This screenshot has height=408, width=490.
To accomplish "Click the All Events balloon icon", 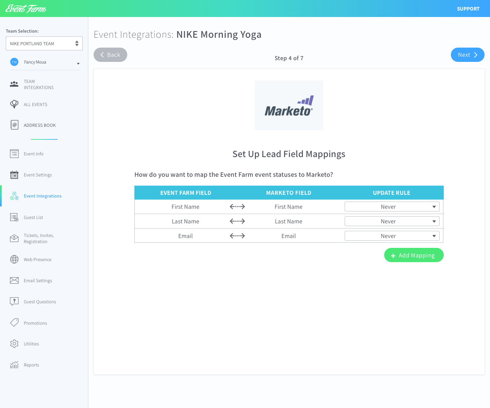I will 14,104.
